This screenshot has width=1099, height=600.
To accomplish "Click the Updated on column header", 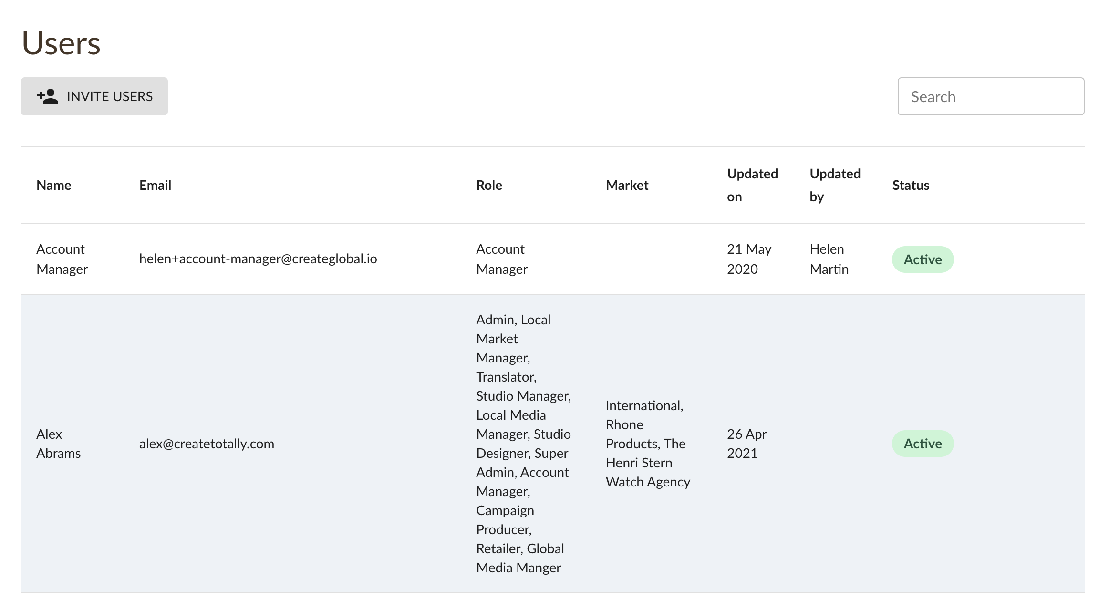I will click(x=752, y=185).
